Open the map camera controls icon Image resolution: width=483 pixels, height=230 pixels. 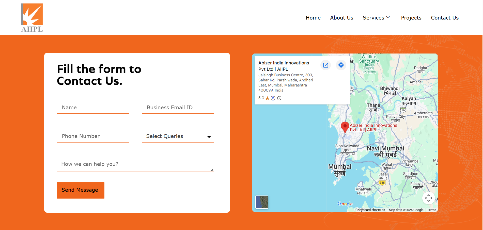click(428, 198)
